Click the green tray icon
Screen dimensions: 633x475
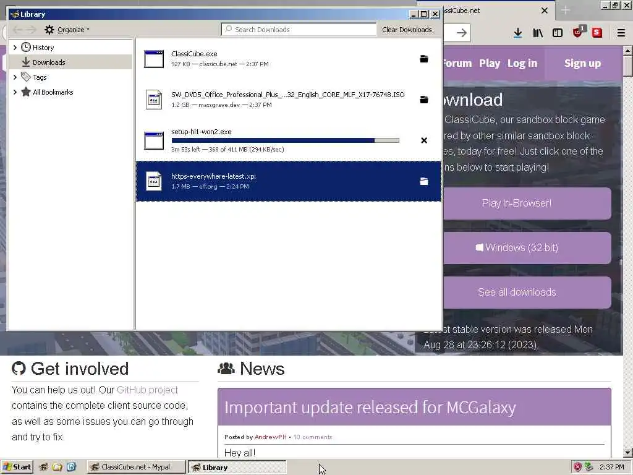click(x=588, y=467)
